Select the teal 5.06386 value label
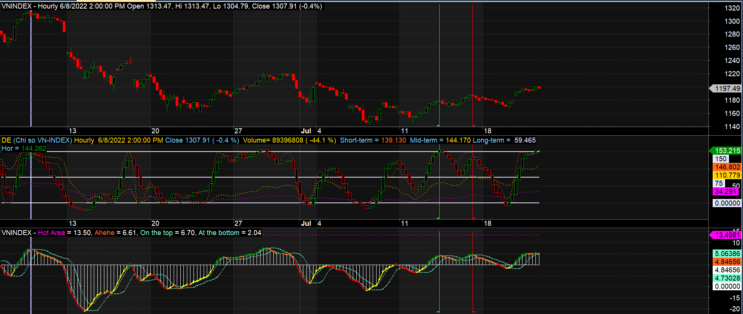 click(x=727, y=253)
